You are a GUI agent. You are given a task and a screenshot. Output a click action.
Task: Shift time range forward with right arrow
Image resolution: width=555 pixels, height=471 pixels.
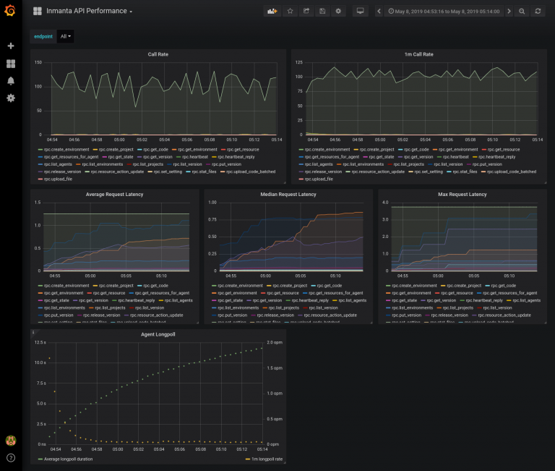point(509,12)
